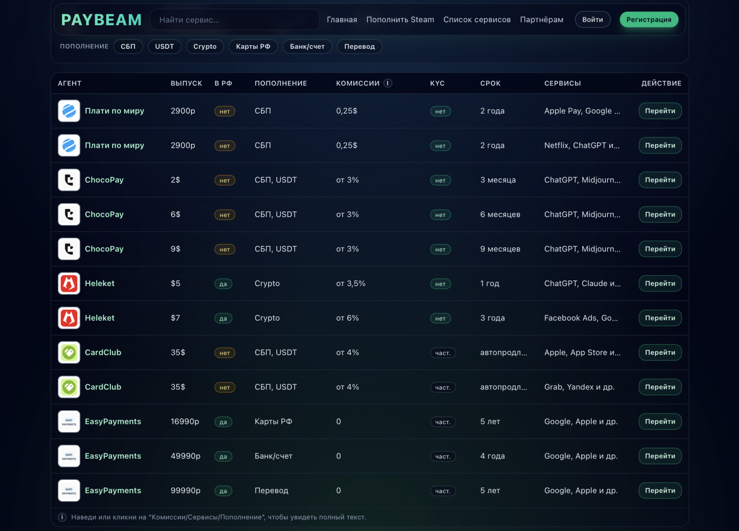The width and height of the screenshot is (739, 531).
Task: Click the Войти button
Action: pyautogui.click(x=593, y=19)
